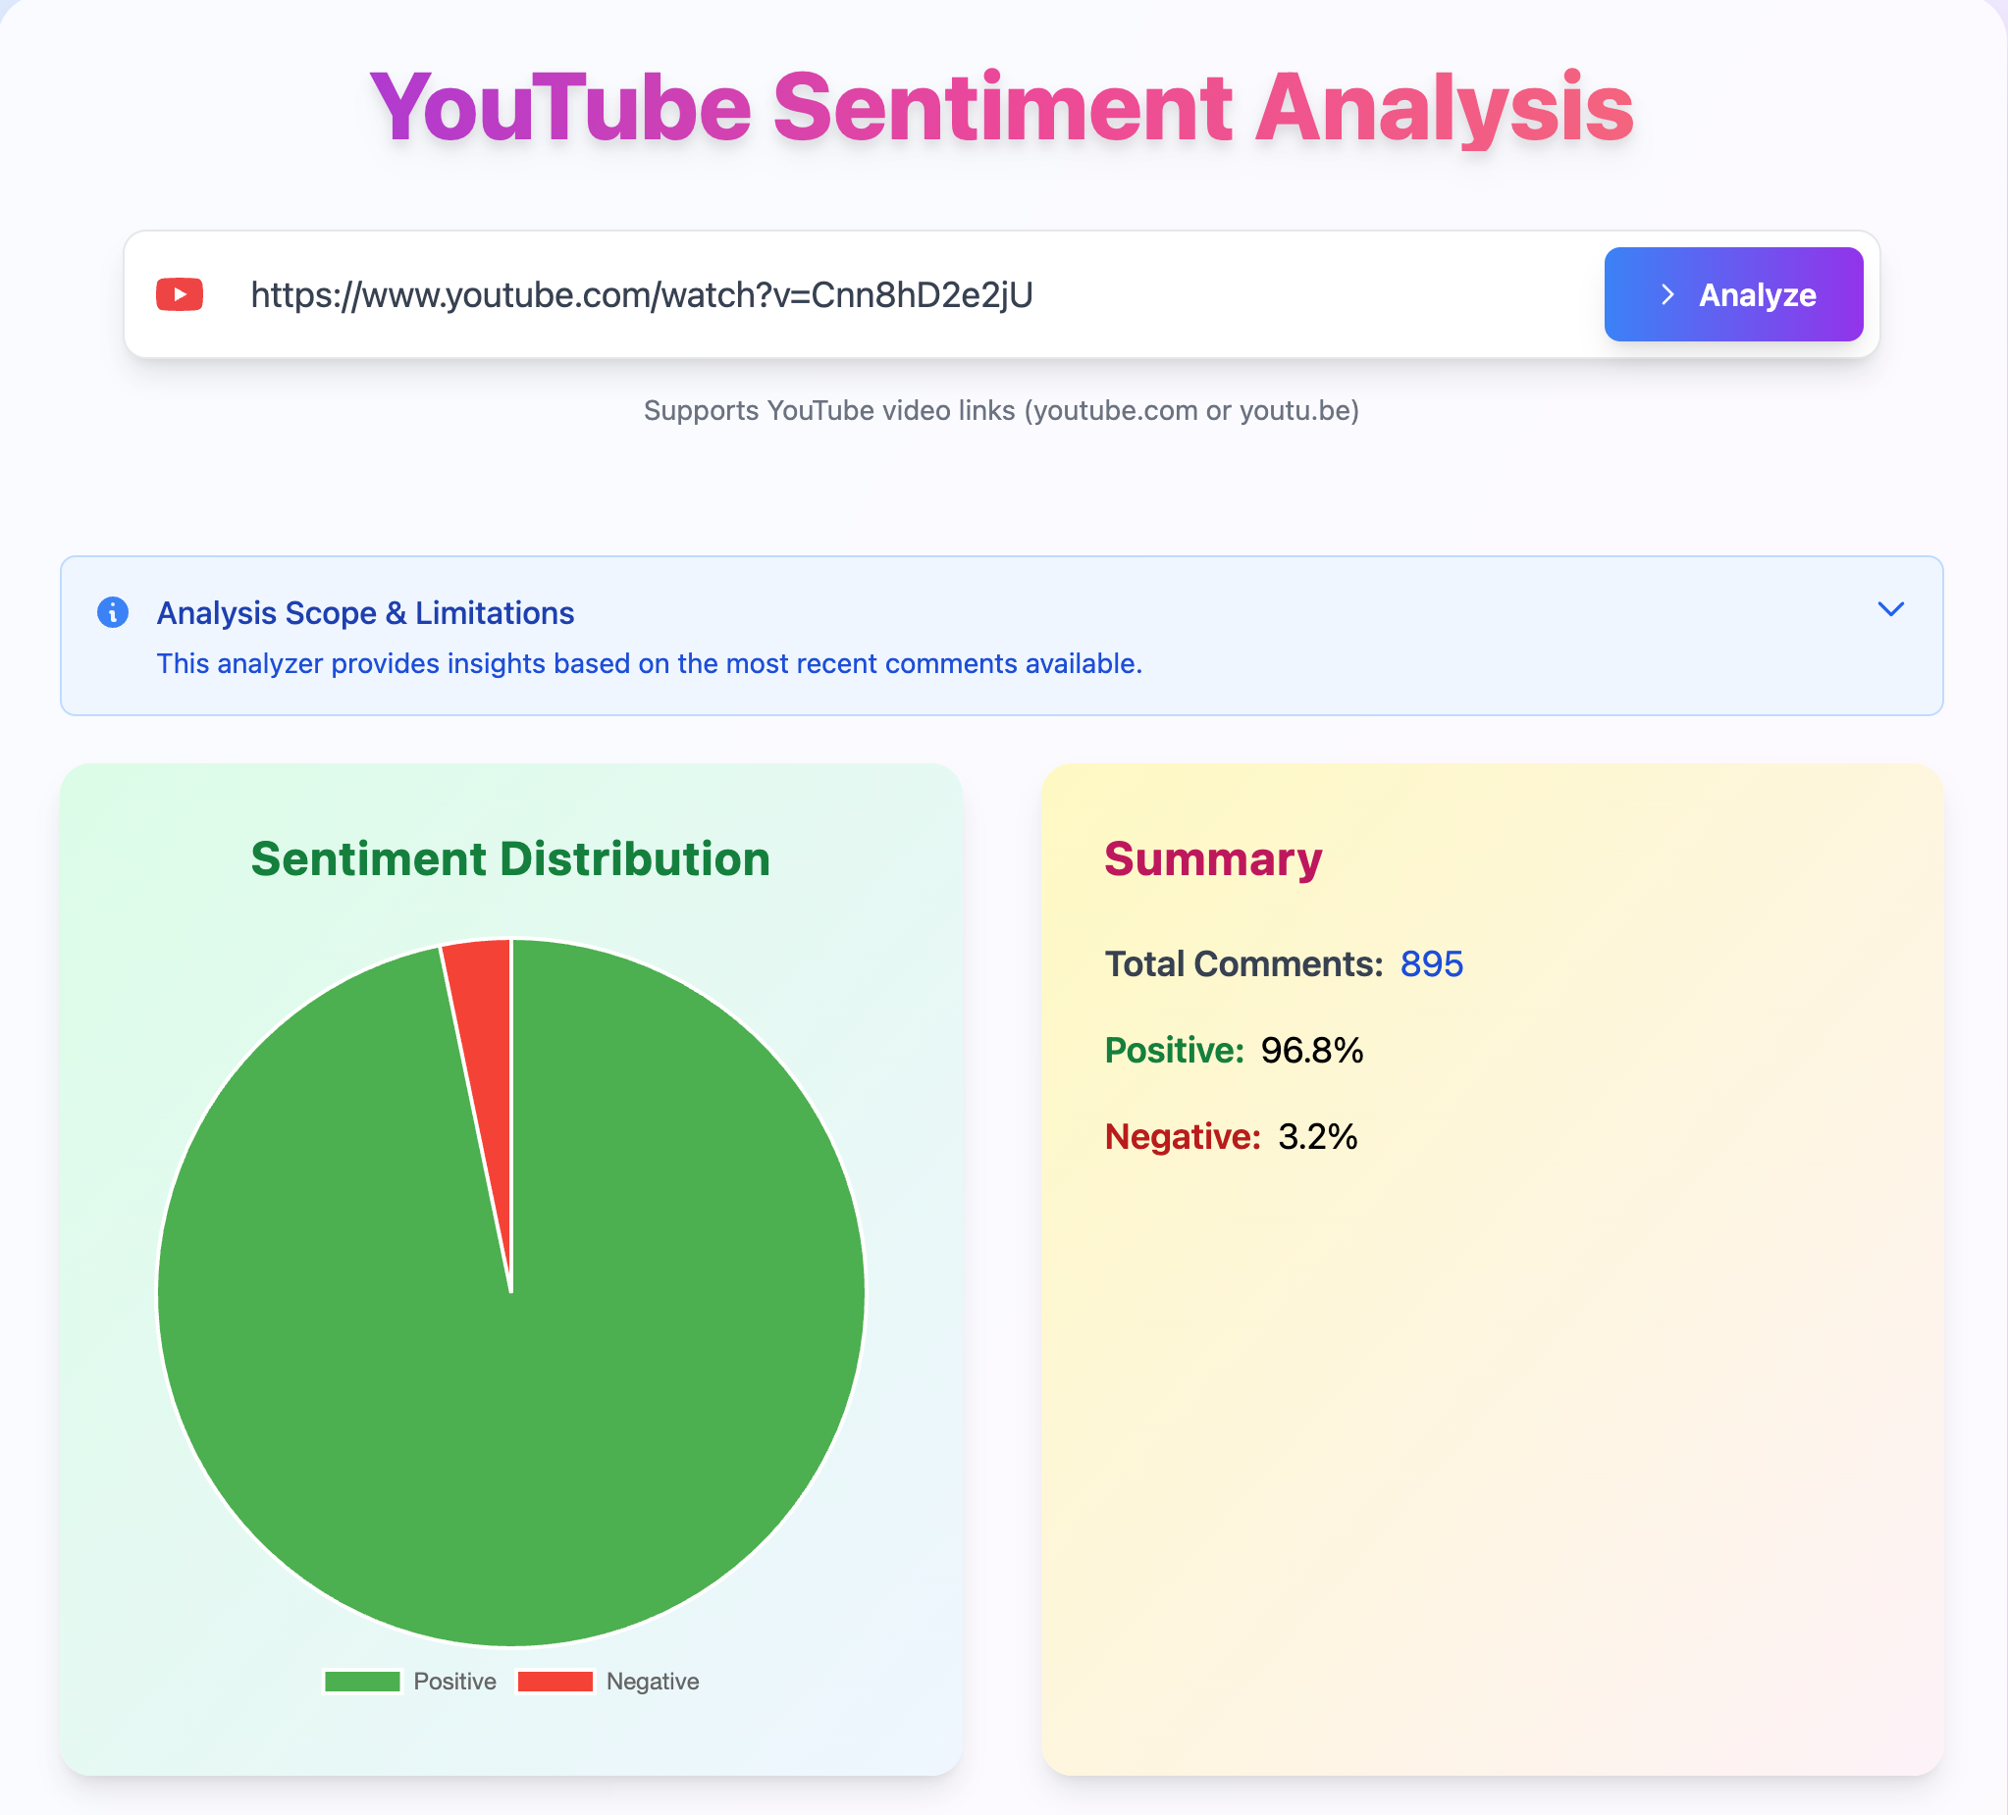Click the Analyze button
2008x1815 pixels.
point(1733,293)
